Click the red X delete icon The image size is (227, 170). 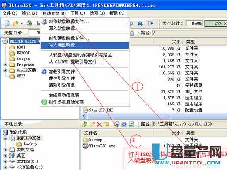pyautogui.click(x=100, y=124)
